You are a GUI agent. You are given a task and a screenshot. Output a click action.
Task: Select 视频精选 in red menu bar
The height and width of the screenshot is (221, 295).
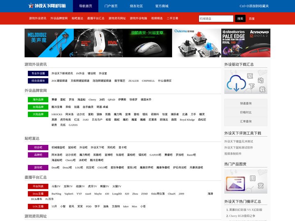[x=157, y=18]
